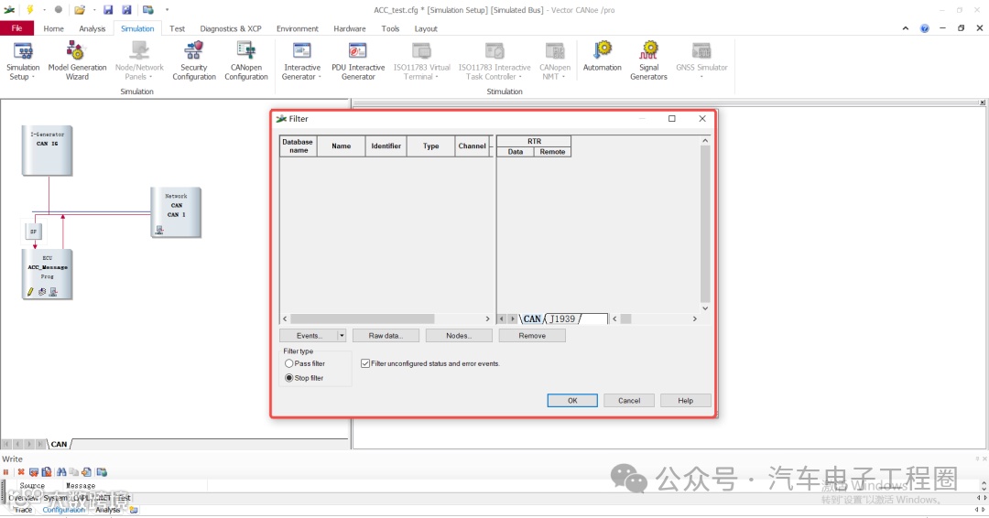Switch to the Home ribbon tab
This screenshot has height=518, width=989.
coord(53,28)
